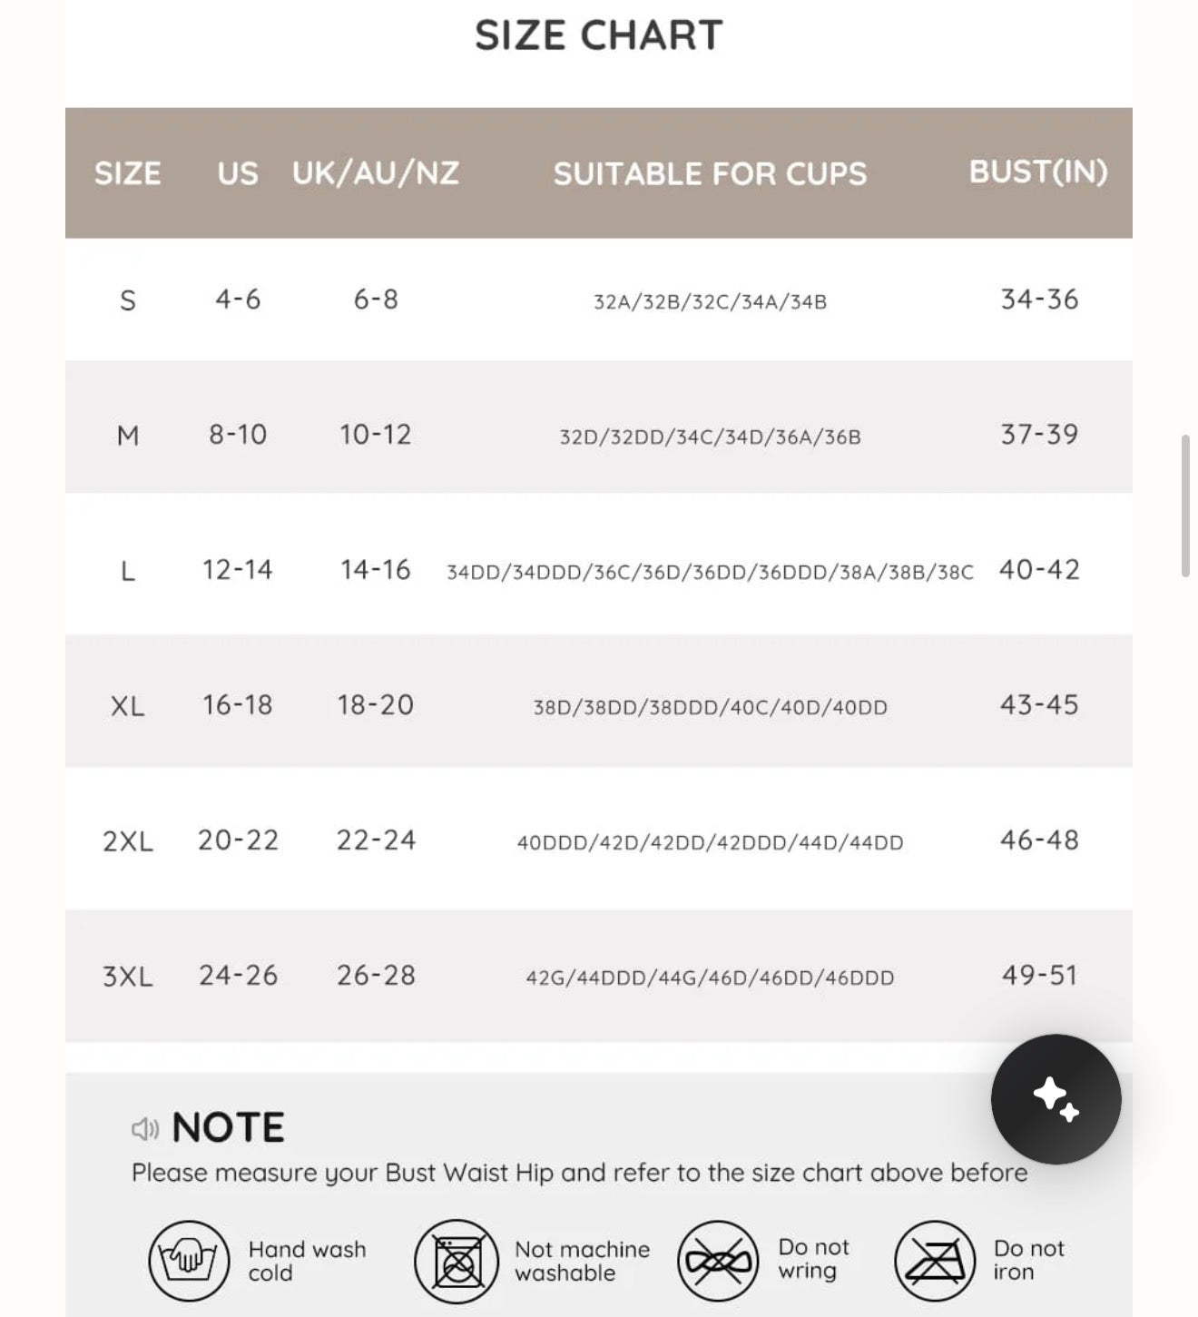Select the SIZE column header
1198x1317 pixels.
click(128, 173)
